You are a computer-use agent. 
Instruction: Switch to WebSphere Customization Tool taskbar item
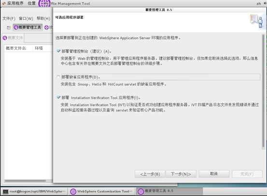(x=102, y=191)
